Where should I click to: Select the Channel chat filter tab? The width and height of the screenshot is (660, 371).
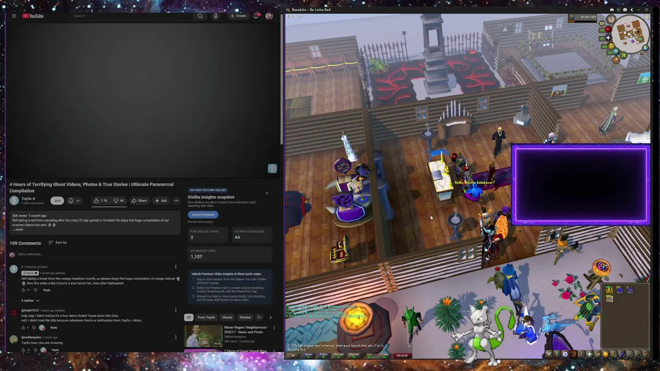click(354, 355)
